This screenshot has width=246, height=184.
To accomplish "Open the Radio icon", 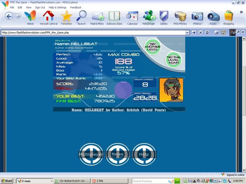I will [x=213, y=17].
